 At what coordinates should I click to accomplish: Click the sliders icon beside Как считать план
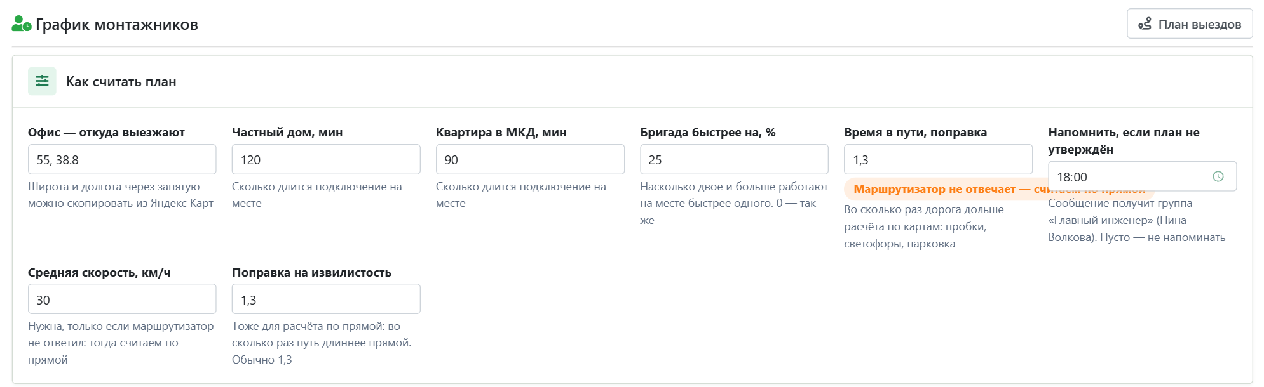42,81
